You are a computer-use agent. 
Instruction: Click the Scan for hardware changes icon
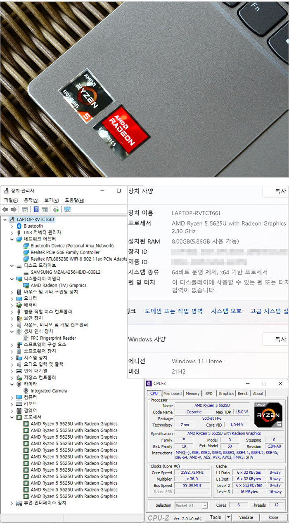(67, 209)
